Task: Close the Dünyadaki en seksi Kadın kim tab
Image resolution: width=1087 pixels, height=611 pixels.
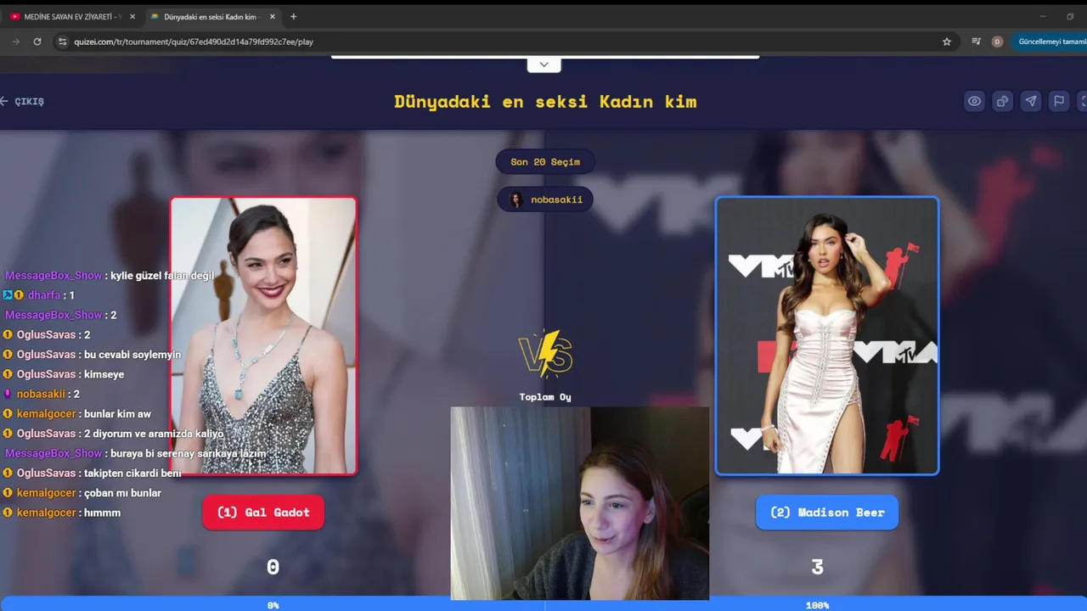Action: tap(272, 16)
